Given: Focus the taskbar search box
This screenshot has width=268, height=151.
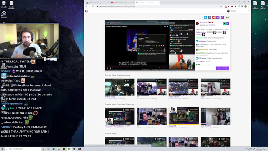Looking at the screenshot, I should (23, 149).
